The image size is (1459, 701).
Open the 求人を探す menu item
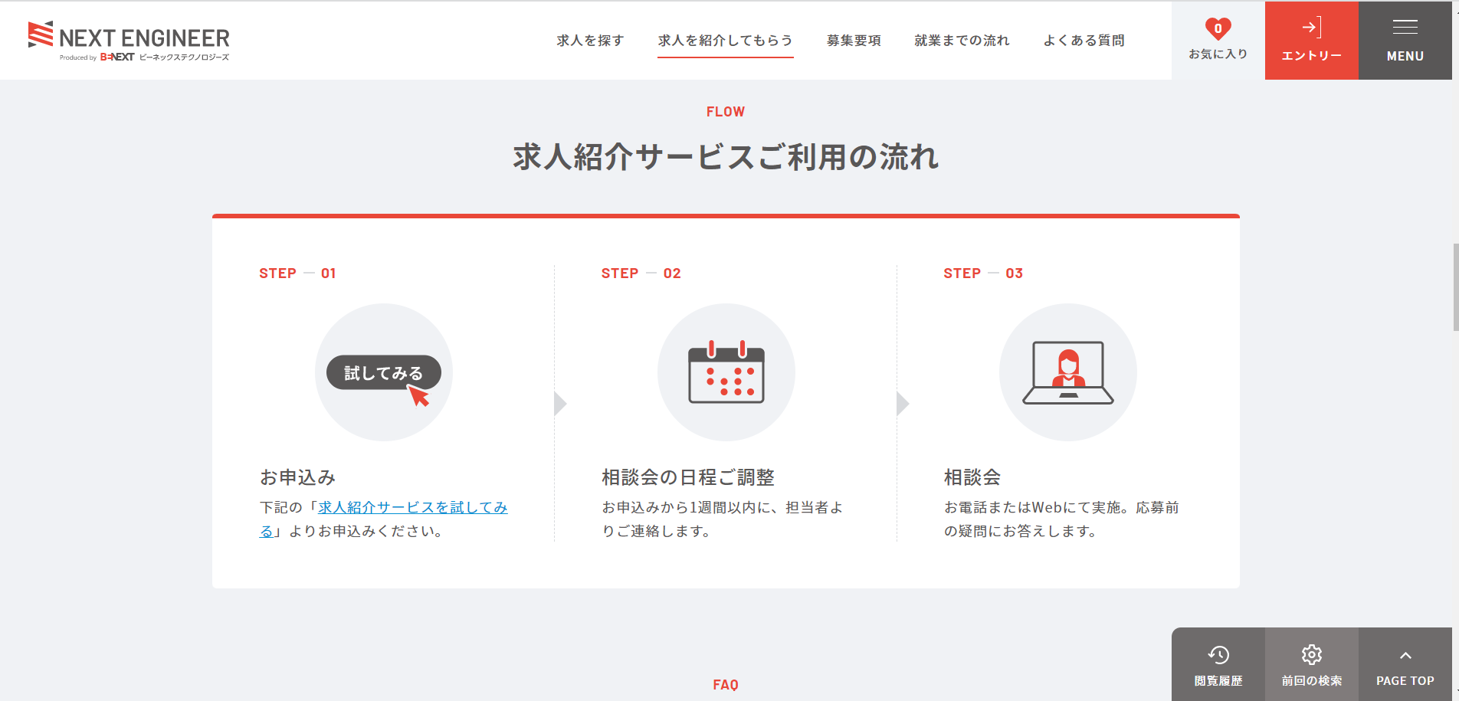coord(590,41)
